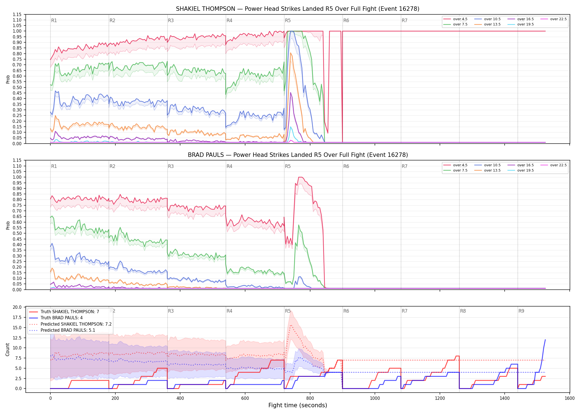The width and height of the screenshot is (581, 415).
Task: Click R3 round marker in Pauls chart
Action: coord(171,166)
